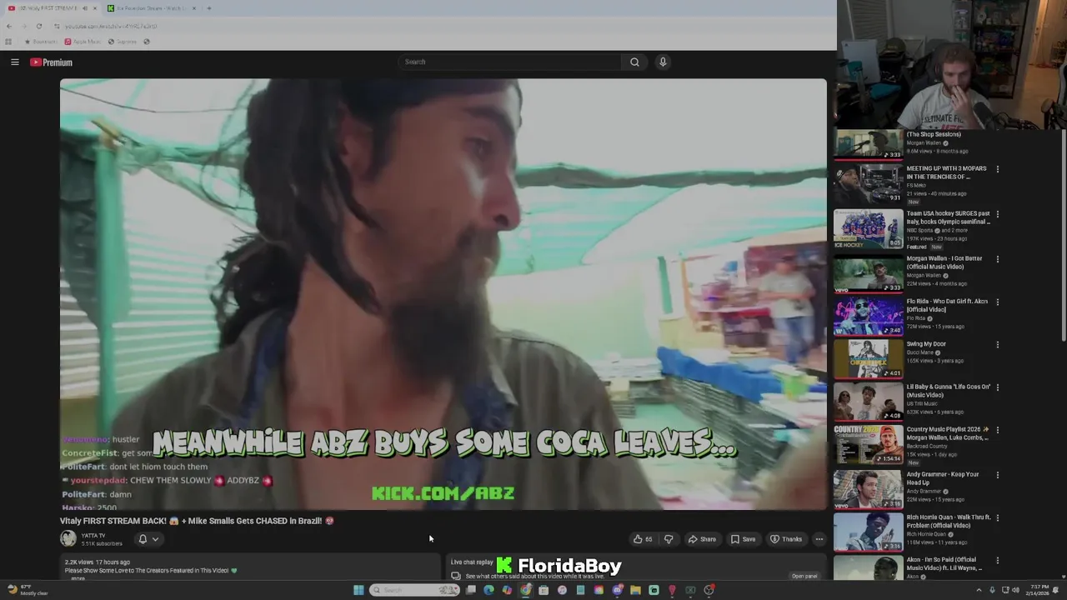Show hidden system tray icons chevron
The width and height of the screenshot is (1067, 600).
(979, 590)
